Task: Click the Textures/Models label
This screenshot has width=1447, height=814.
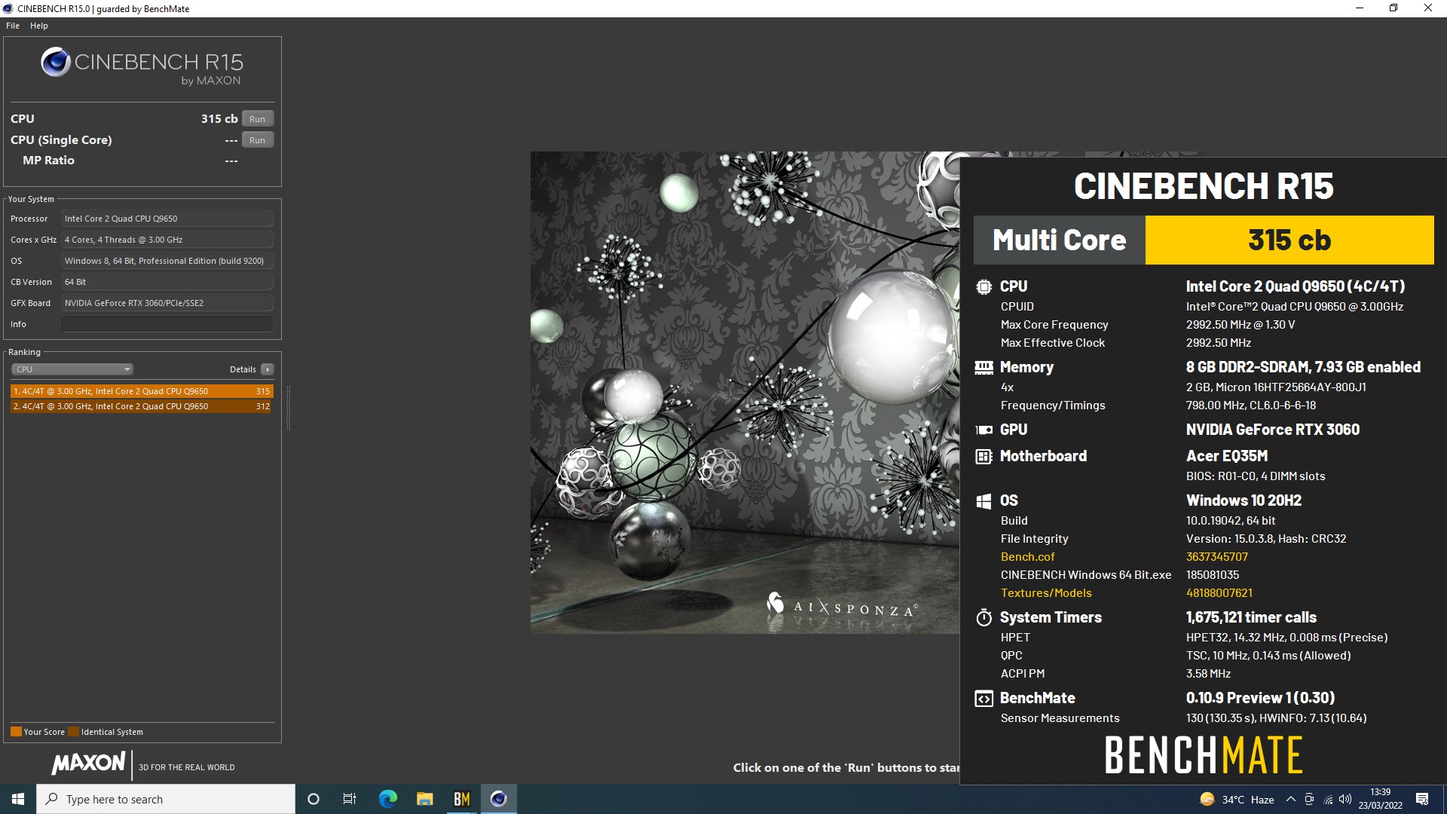Action: pyautogui.click(x=1046, y=593)
